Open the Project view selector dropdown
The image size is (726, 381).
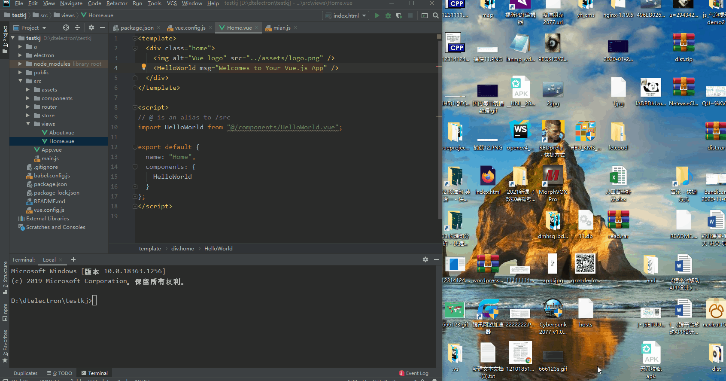tap(30, 27)
